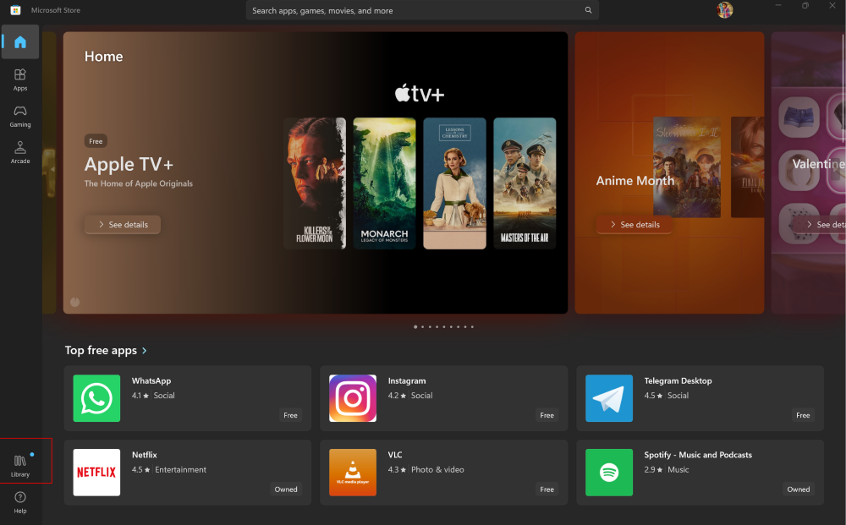Open the Telegram Desktop app icon
The height and width of the screenshot is (525, 846).
point(609,398)
